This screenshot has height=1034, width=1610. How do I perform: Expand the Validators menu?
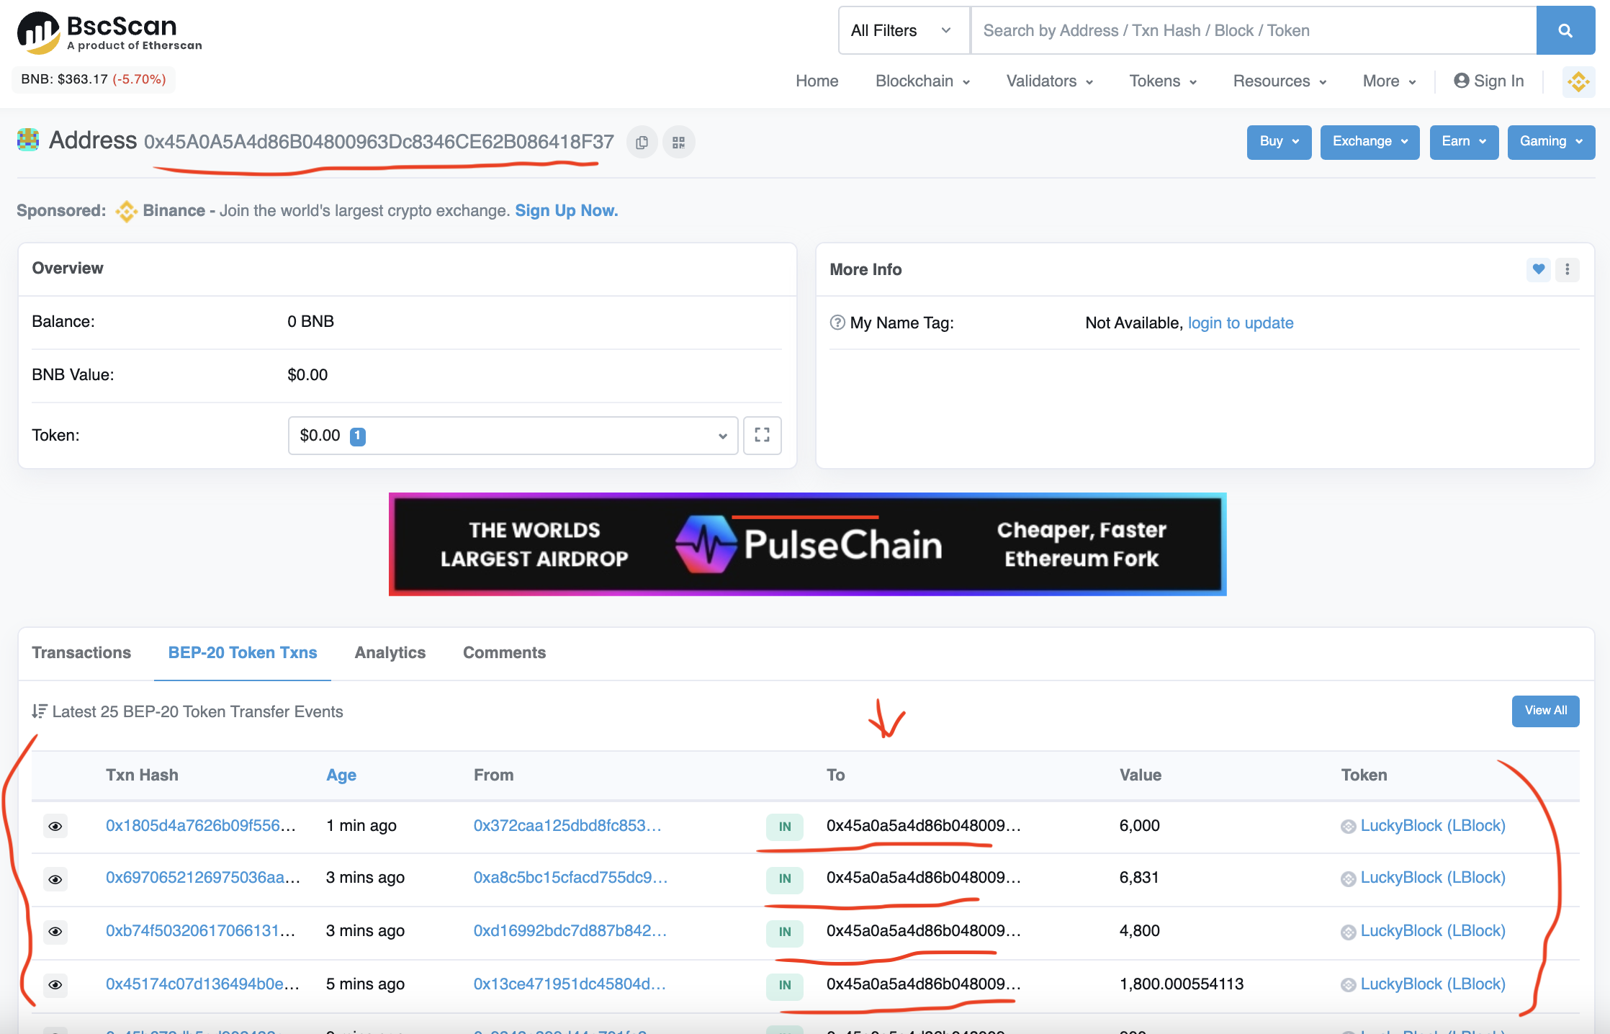click(x=1050, y=81)
